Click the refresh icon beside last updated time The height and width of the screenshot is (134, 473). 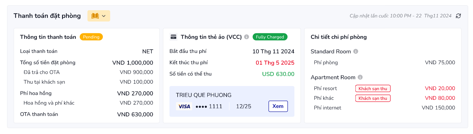pos(458,16)
